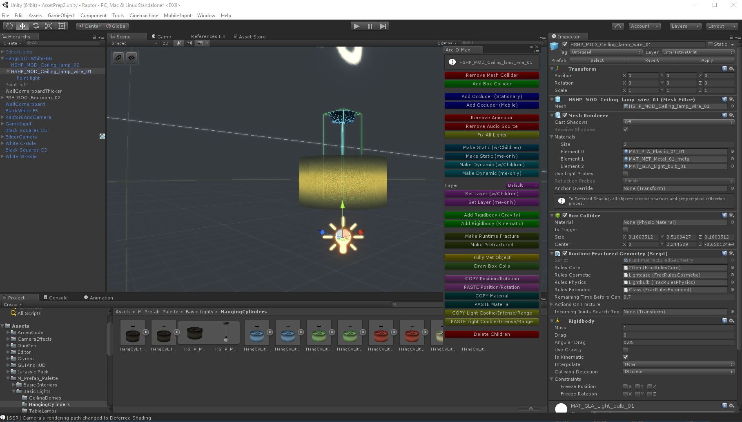Open the Component menu
742x422 pixels.
tap(94, 16)
